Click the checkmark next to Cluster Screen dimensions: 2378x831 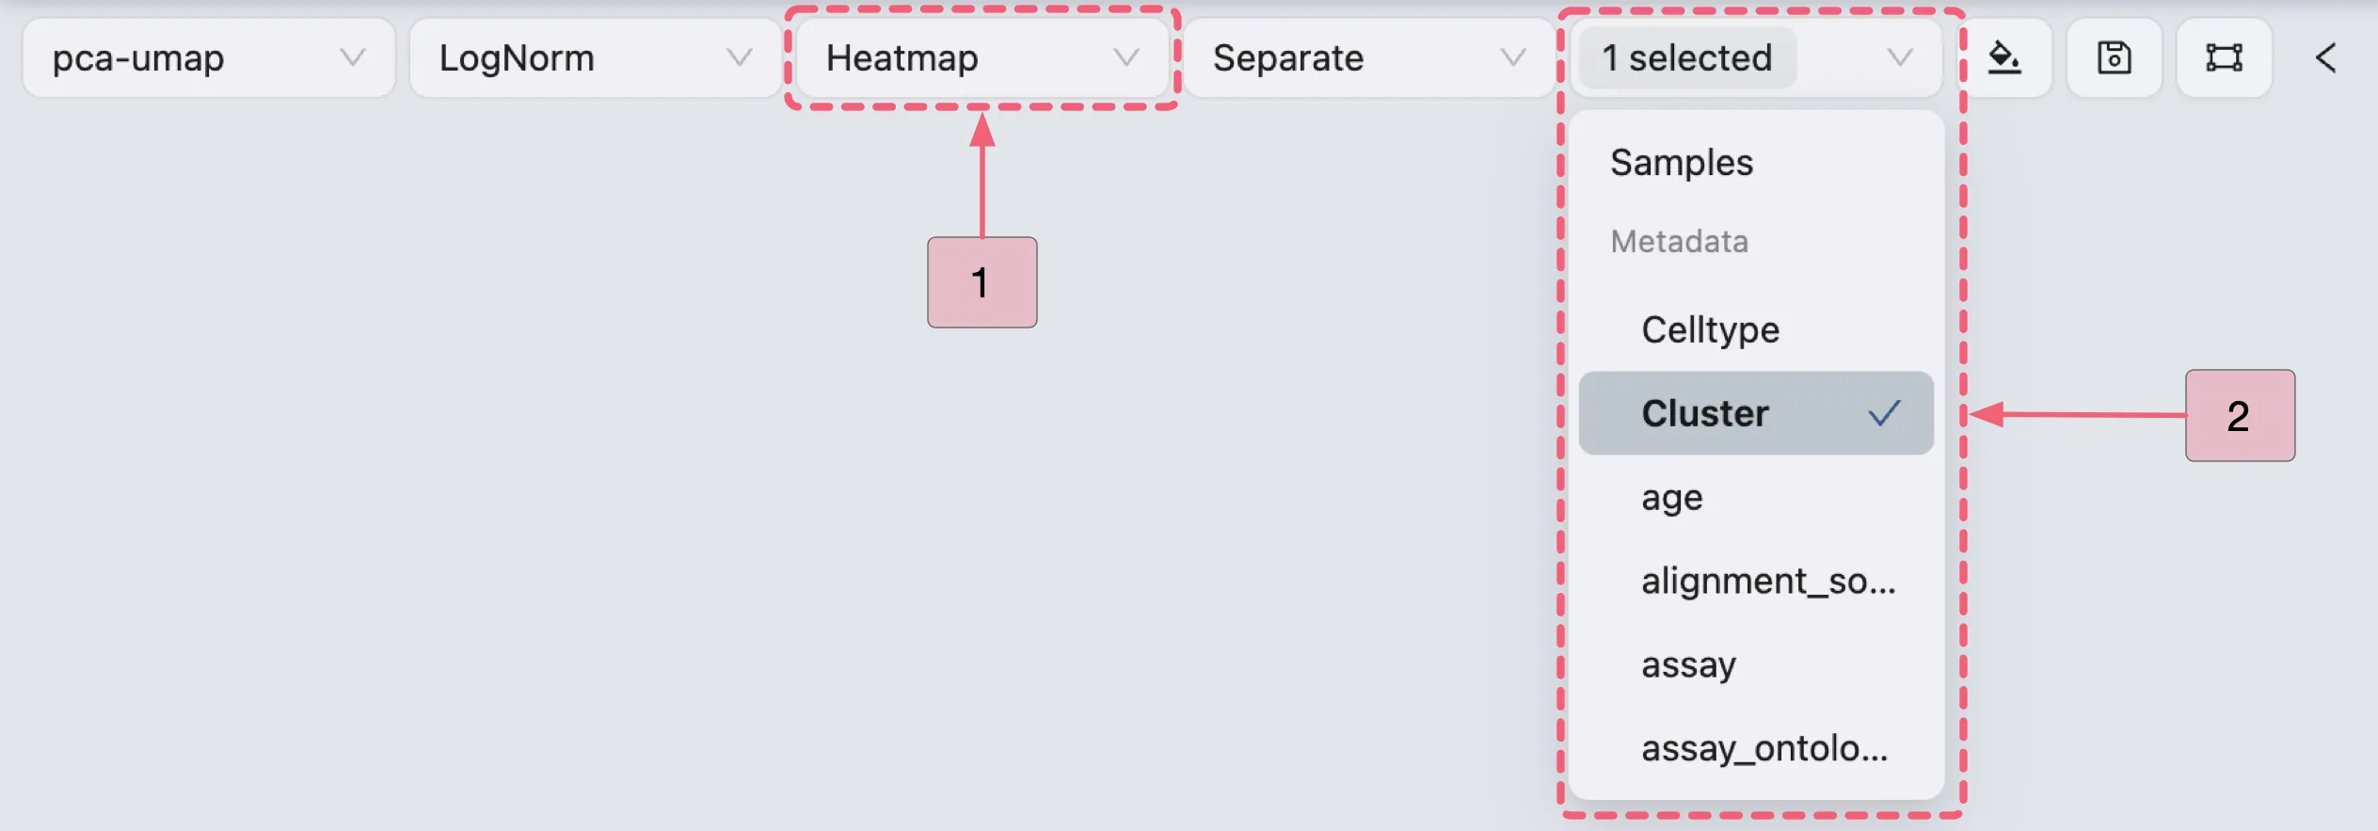tap(1883, 412)
